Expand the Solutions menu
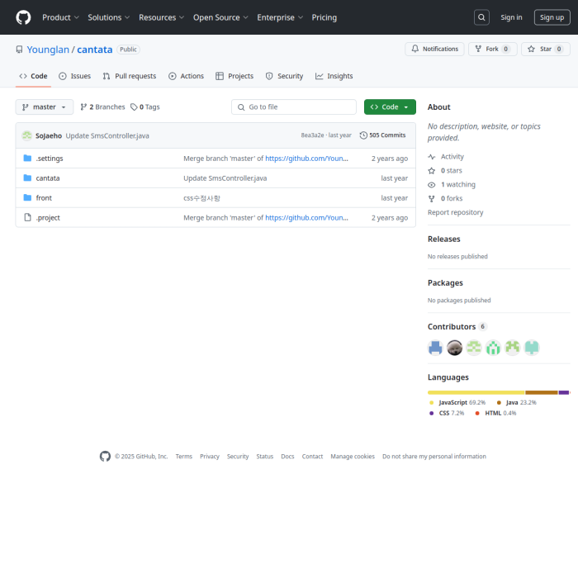578x578 pixels. pyautogui.click(x=109, y=17)
